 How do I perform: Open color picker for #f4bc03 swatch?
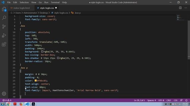tap(36, 80)
